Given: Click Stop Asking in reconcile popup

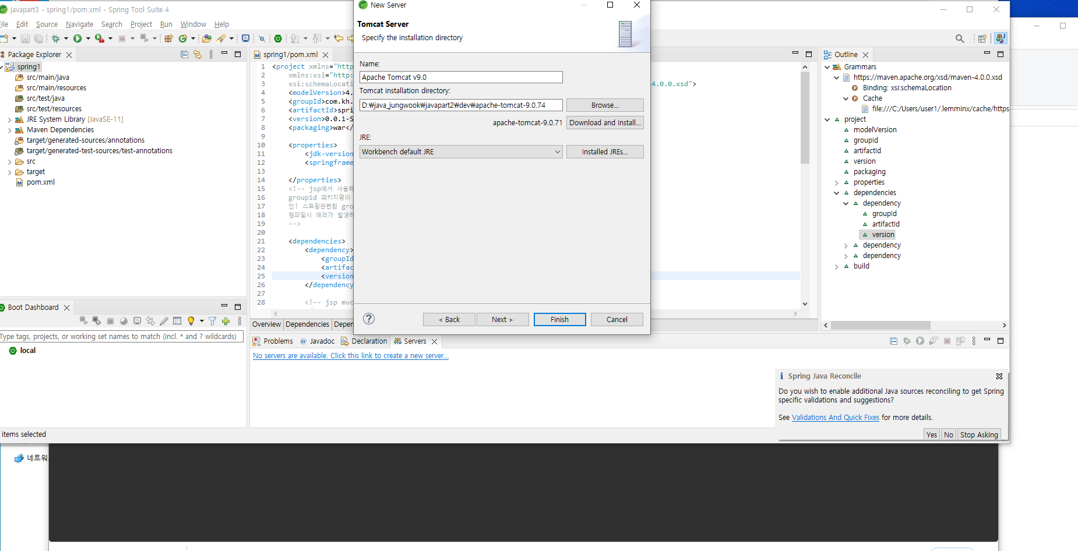Looking at the screenshot, I should pos(979,435).
